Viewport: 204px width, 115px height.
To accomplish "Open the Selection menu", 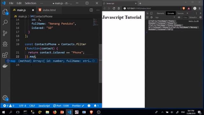I will tap(31, 3).
